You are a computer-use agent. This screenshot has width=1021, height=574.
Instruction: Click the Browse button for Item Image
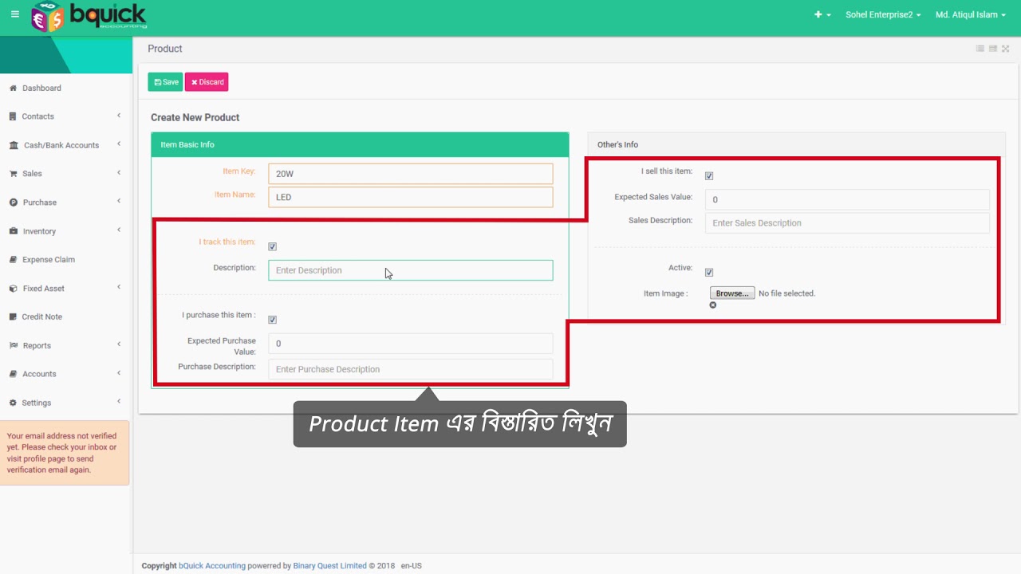732,293
